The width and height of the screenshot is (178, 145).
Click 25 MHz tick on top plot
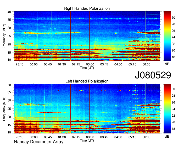tap(9, 36)
